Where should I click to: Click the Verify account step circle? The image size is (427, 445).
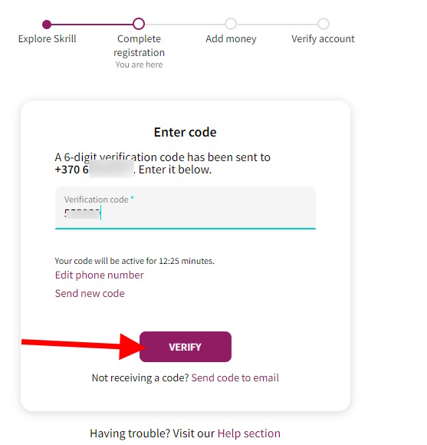[324, 24]
